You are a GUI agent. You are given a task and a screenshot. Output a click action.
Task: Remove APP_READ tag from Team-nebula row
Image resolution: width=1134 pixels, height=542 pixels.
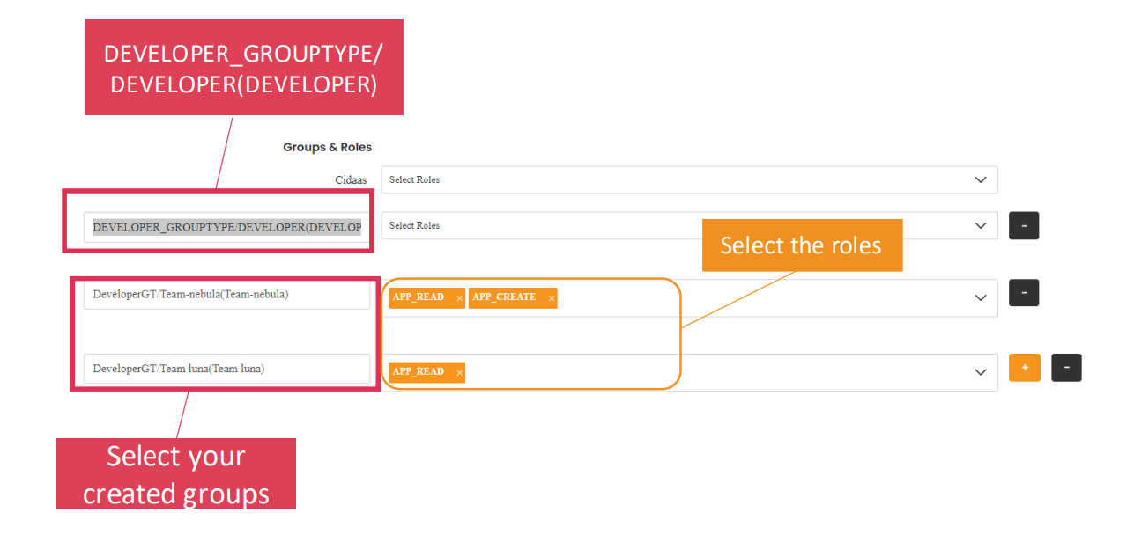[x=459, y=299]
